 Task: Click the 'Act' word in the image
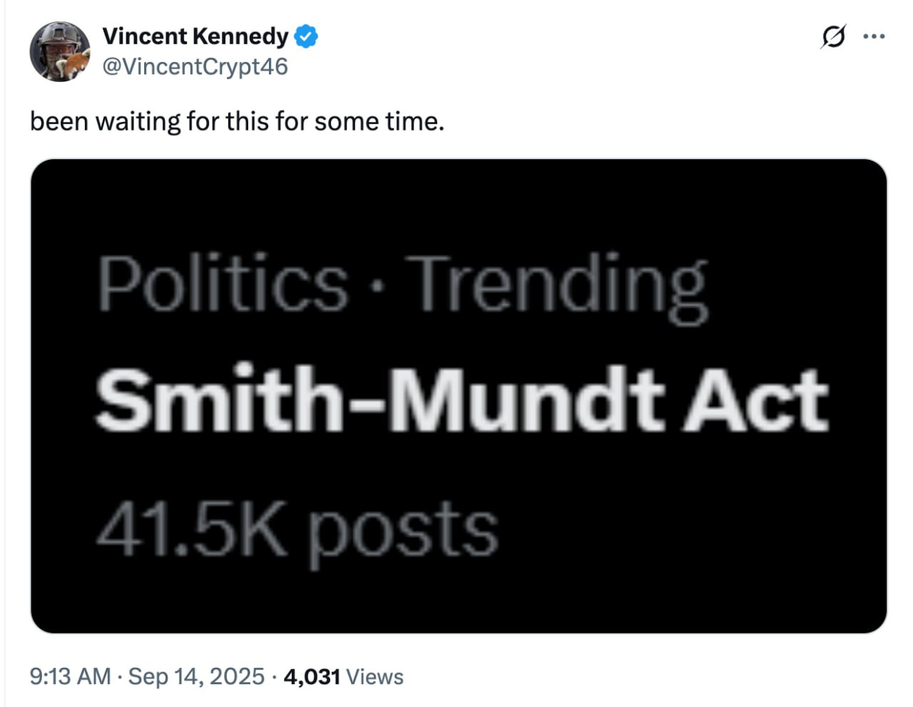(x=757, y=400)
